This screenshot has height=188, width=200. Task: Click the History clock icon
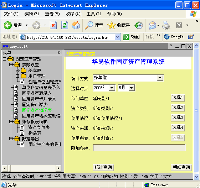(139, 25)
